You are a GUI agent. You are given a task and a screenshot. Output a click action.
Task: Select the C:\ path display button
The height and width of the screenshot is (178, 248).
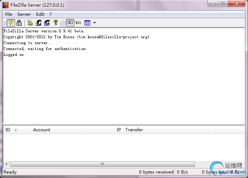pos(78,23)
